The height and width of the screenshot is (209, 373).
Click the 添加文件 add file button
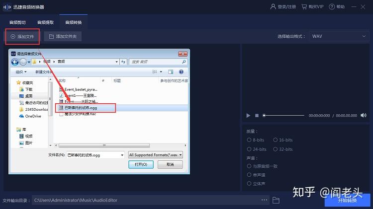point(22,36)
